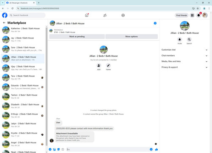Edit the group name with the pencil icon

108,66
